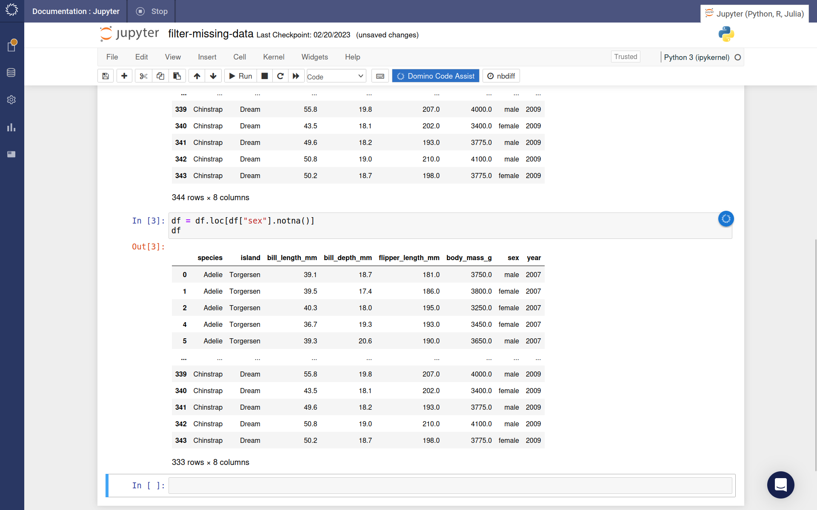Open the Edit menu
817x510 pixels.
pyautogui.click(x=141, y=57)
